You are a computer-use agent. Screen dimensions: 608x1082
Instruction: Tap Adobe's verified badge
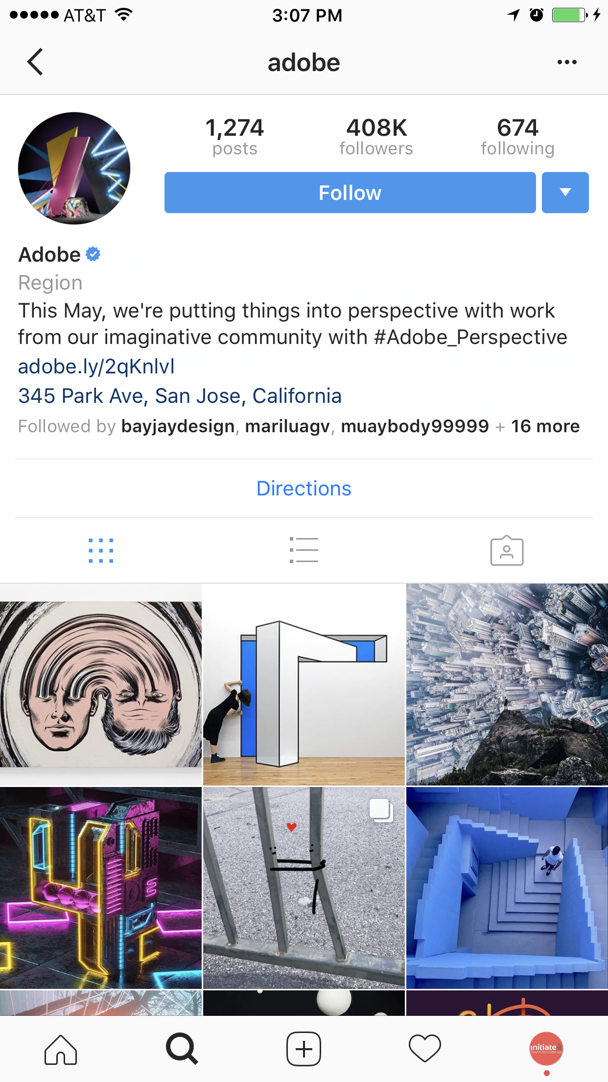click(93, 254)
